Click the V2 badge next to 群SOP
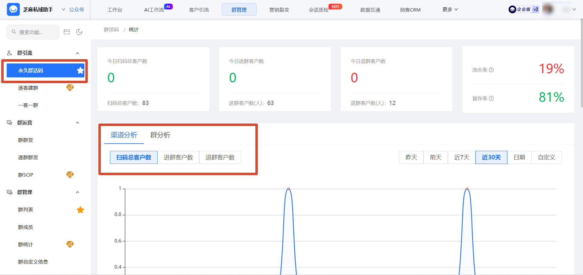This screenshot has width=583, height=275. pos(70,175)
